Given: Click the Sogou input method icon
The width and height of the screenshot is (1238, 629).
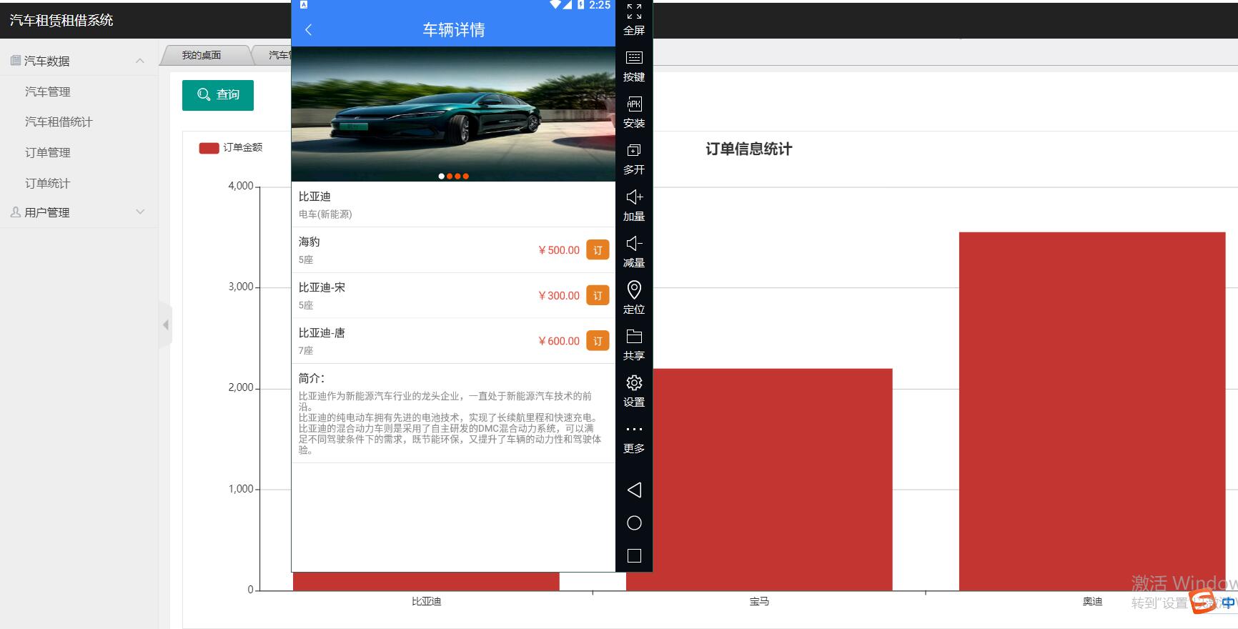Looking at the screenshot, I should pos(1203,602).
